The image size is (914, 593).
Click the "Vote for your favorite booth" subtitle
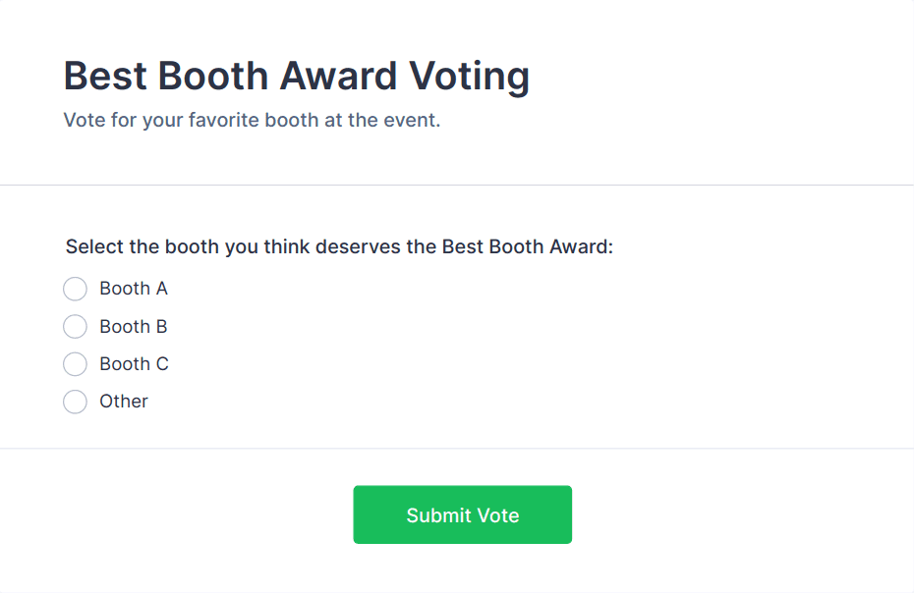coord(252,121)
